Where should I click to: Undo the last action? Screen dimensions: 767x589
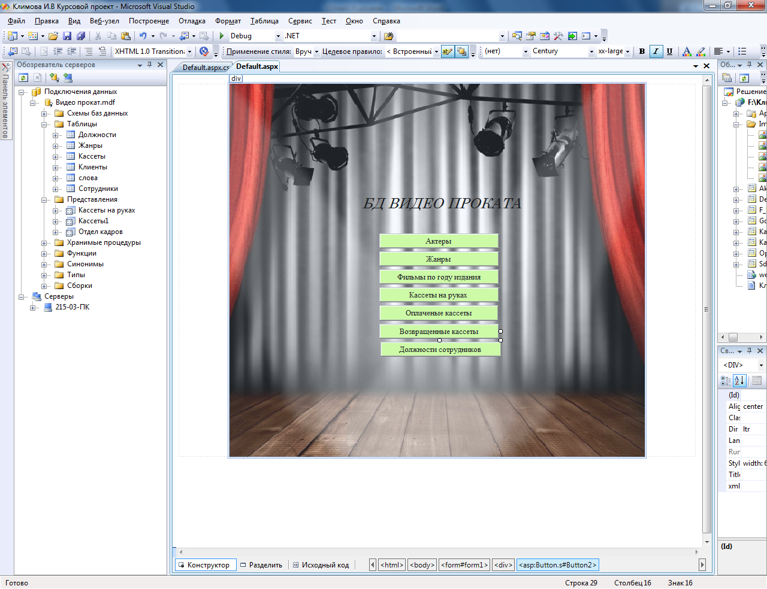[143, 36]
